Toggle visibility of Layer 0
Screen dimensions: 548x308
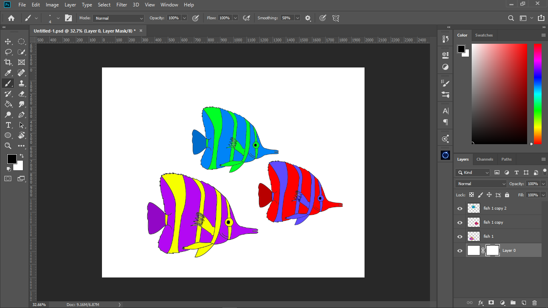[460, 251]
